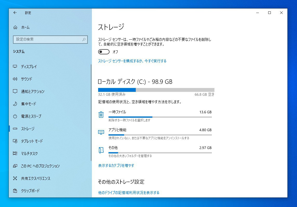Click the sidebar vertical scrollbar
The height and width of the screenshot is (207, 297).
click(x=91, y=113)
